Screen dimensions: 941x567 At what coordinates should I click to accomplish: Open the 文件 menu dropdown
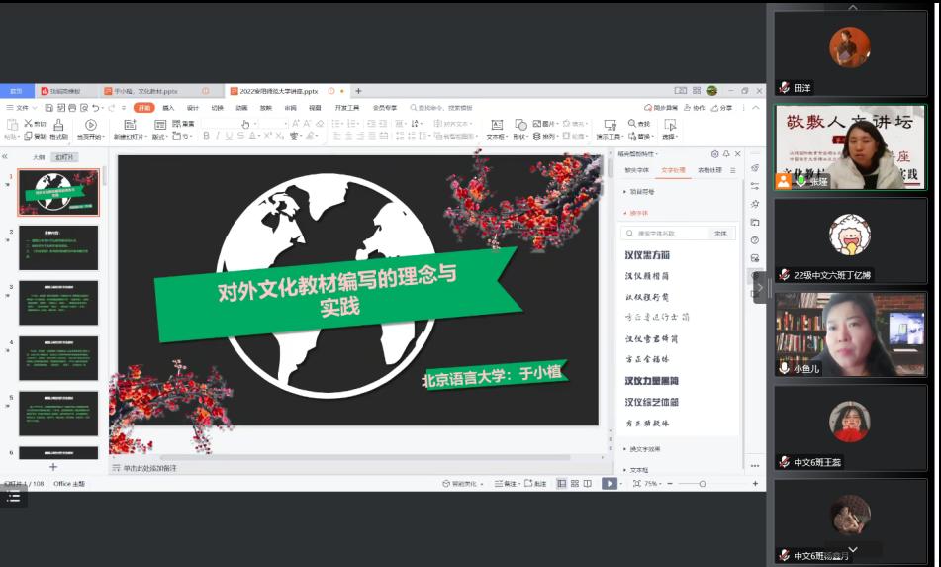coord(22,107)
